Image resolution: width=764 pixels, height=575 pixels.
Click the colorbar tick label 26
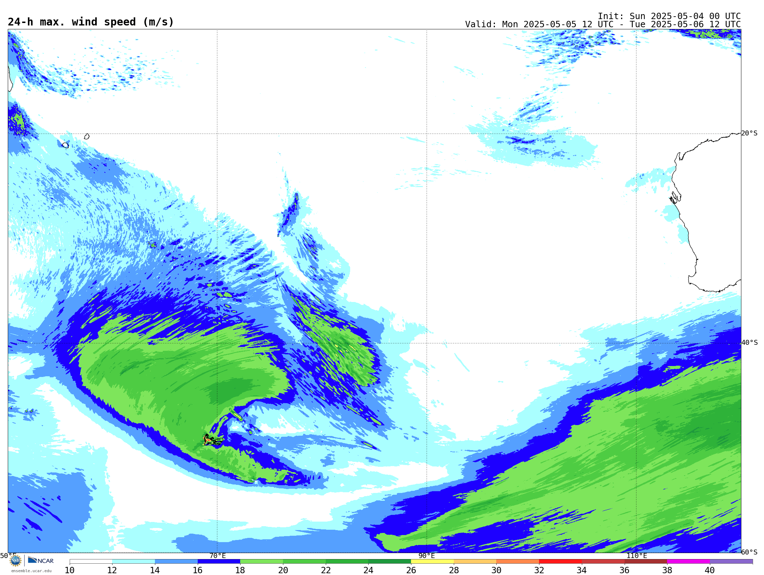point(411,570)
